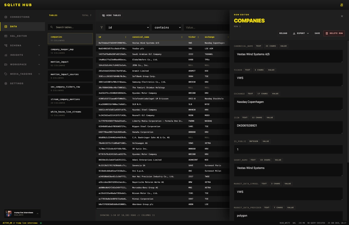Open the Insights chart icon
This screenshot has height=225, width=349.
[x=6, y=55]
